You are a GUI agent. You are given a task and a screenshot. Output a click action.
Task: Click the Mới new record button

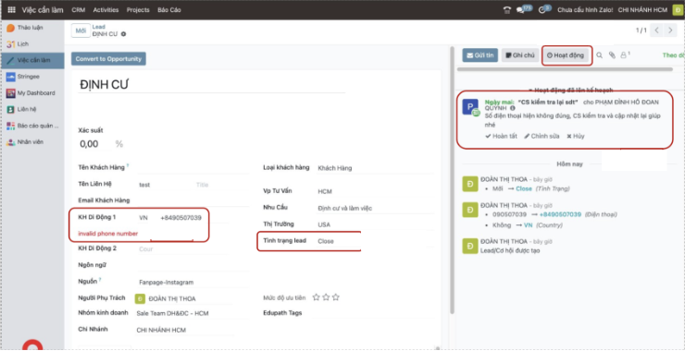[x=81, y=30]
